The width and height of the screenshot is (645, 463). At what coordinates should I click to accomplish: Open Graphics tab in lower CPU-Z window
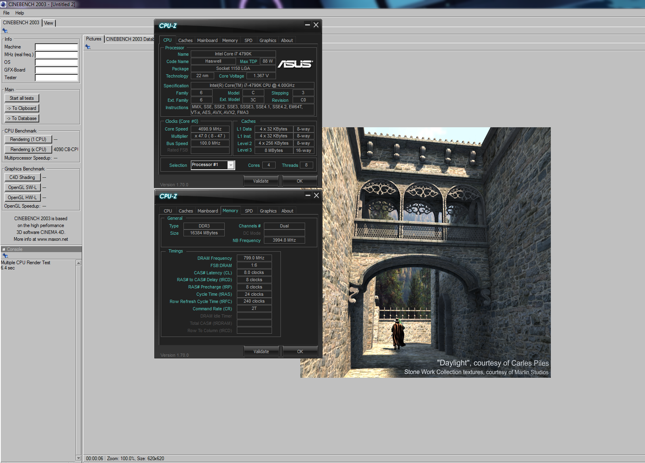tap(268, 211)
